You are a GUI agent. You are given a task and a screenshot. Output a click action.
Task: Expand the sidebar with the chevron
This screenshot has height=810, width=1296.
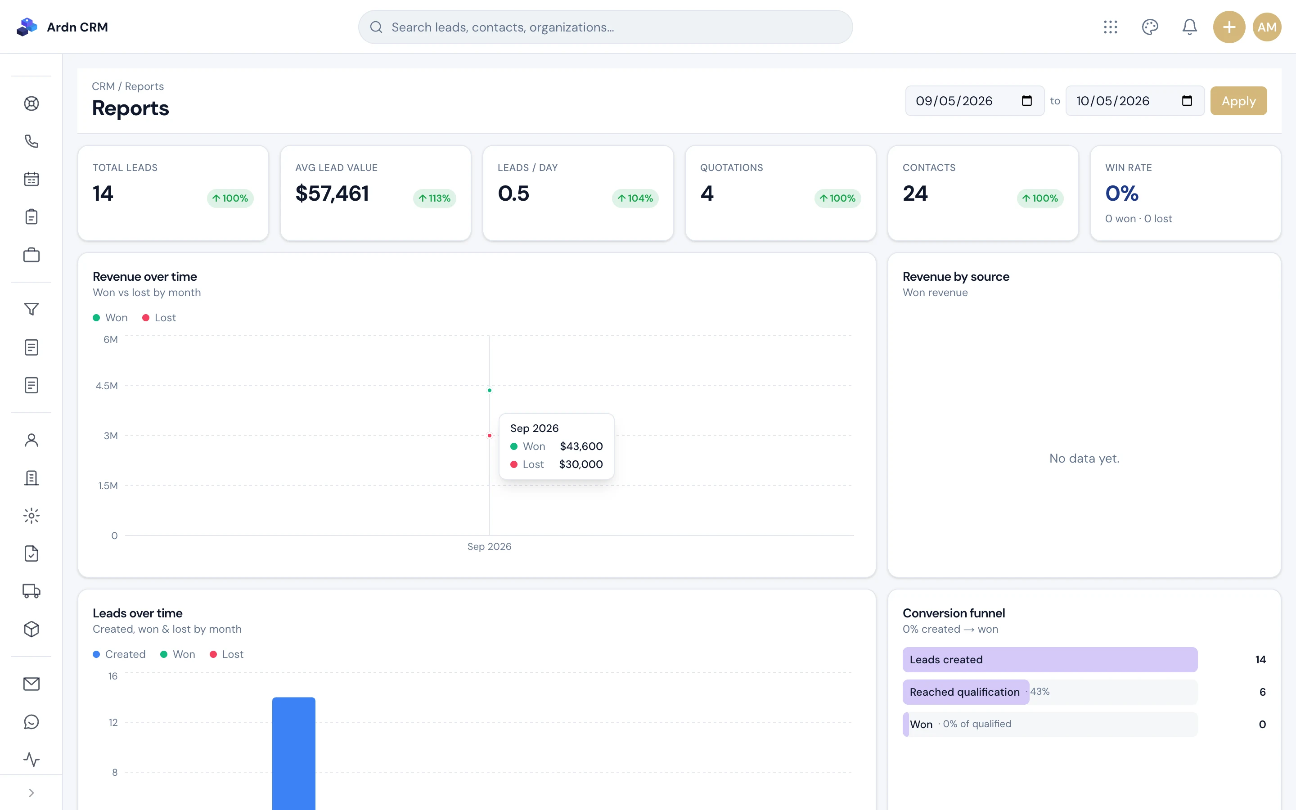pos(31,793)
